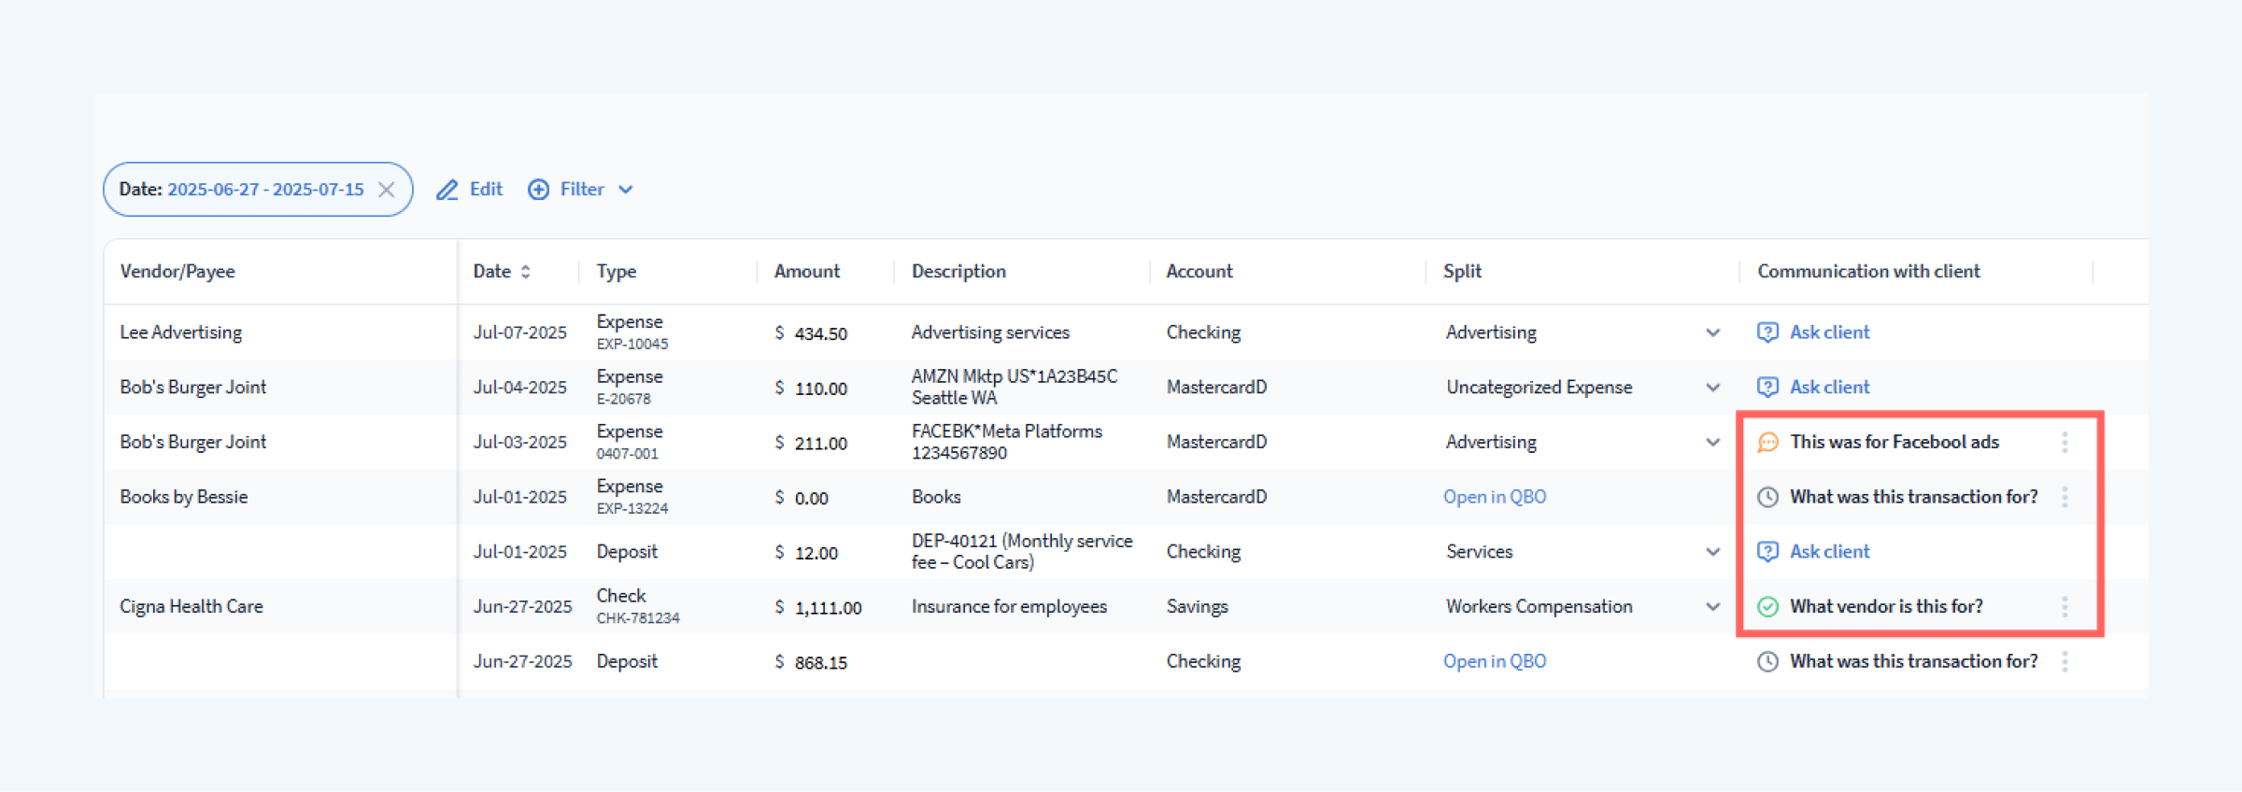Click clock icon in $868.15 deposit row
The width and height of the screenshot is (2242, 792).
tap(1767, 662)
